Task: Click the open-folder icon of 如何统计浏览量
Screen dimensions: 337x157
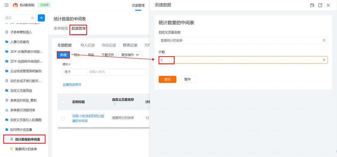Action: [7, 129]
